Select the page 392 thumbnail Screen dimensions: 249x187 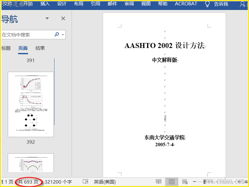point(31,104)
